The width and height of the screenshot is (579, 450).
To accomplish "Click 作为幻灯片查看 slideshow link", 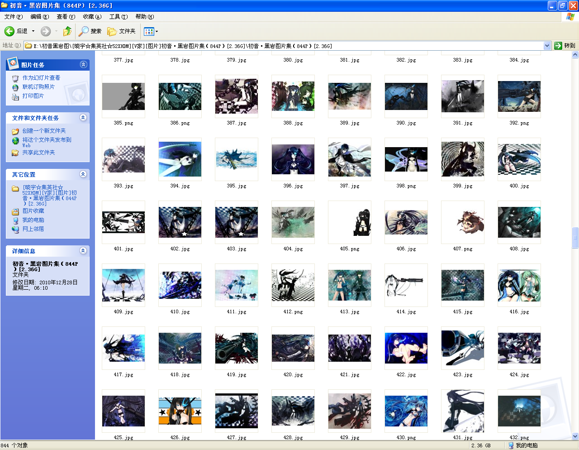I will 41,78.
